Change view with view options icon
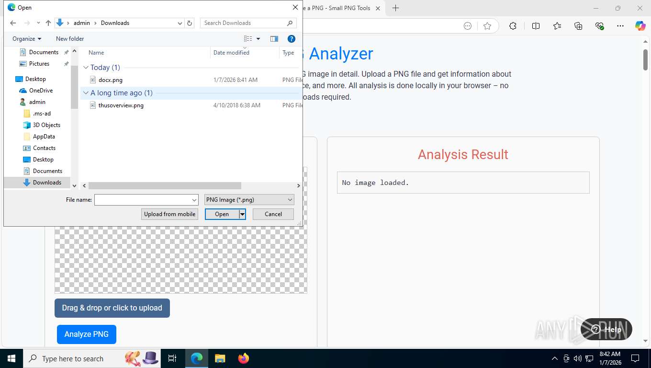The height and width of the screenshot is (368, 651). 248,39
